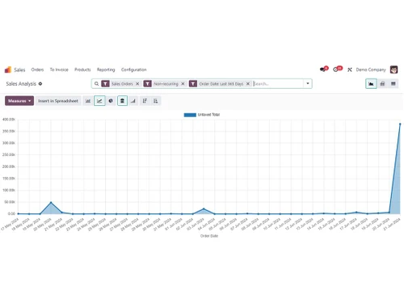Open the Demo Company switcher
This screenshot has height=303, width=404.
tap(371, 69)
